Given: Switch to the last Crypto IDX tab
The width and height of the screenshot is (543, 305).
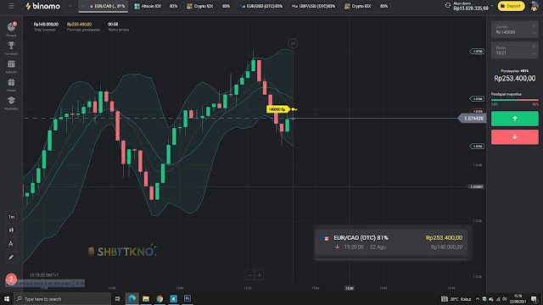Looking at the screenshot, I should [x=366, y=6].
